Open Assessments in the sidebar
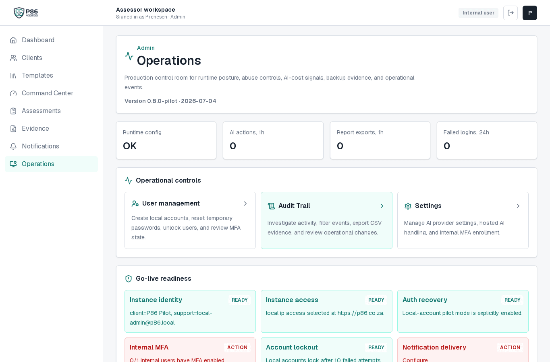Screen dimensions: 550x362 click(51, 111)
